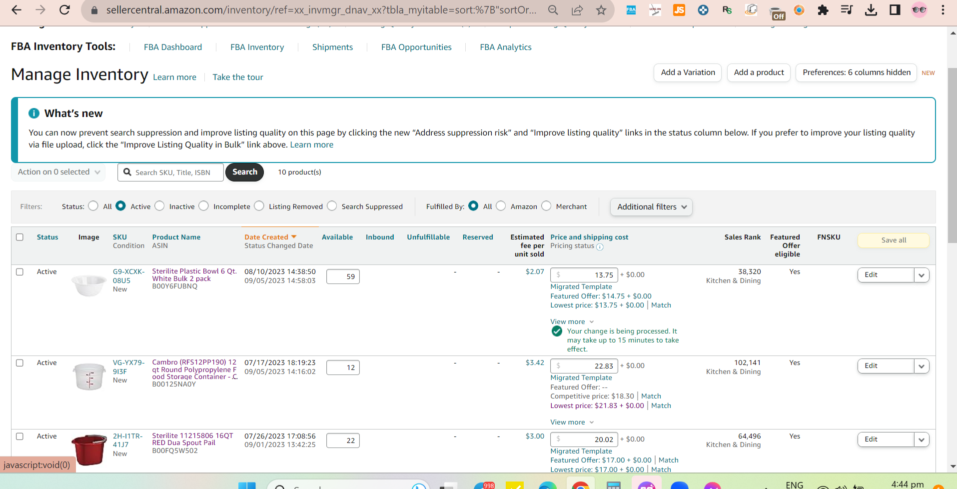Click the green check mark change confirmation icon
The image size is (957, 489).
[557, 331]
